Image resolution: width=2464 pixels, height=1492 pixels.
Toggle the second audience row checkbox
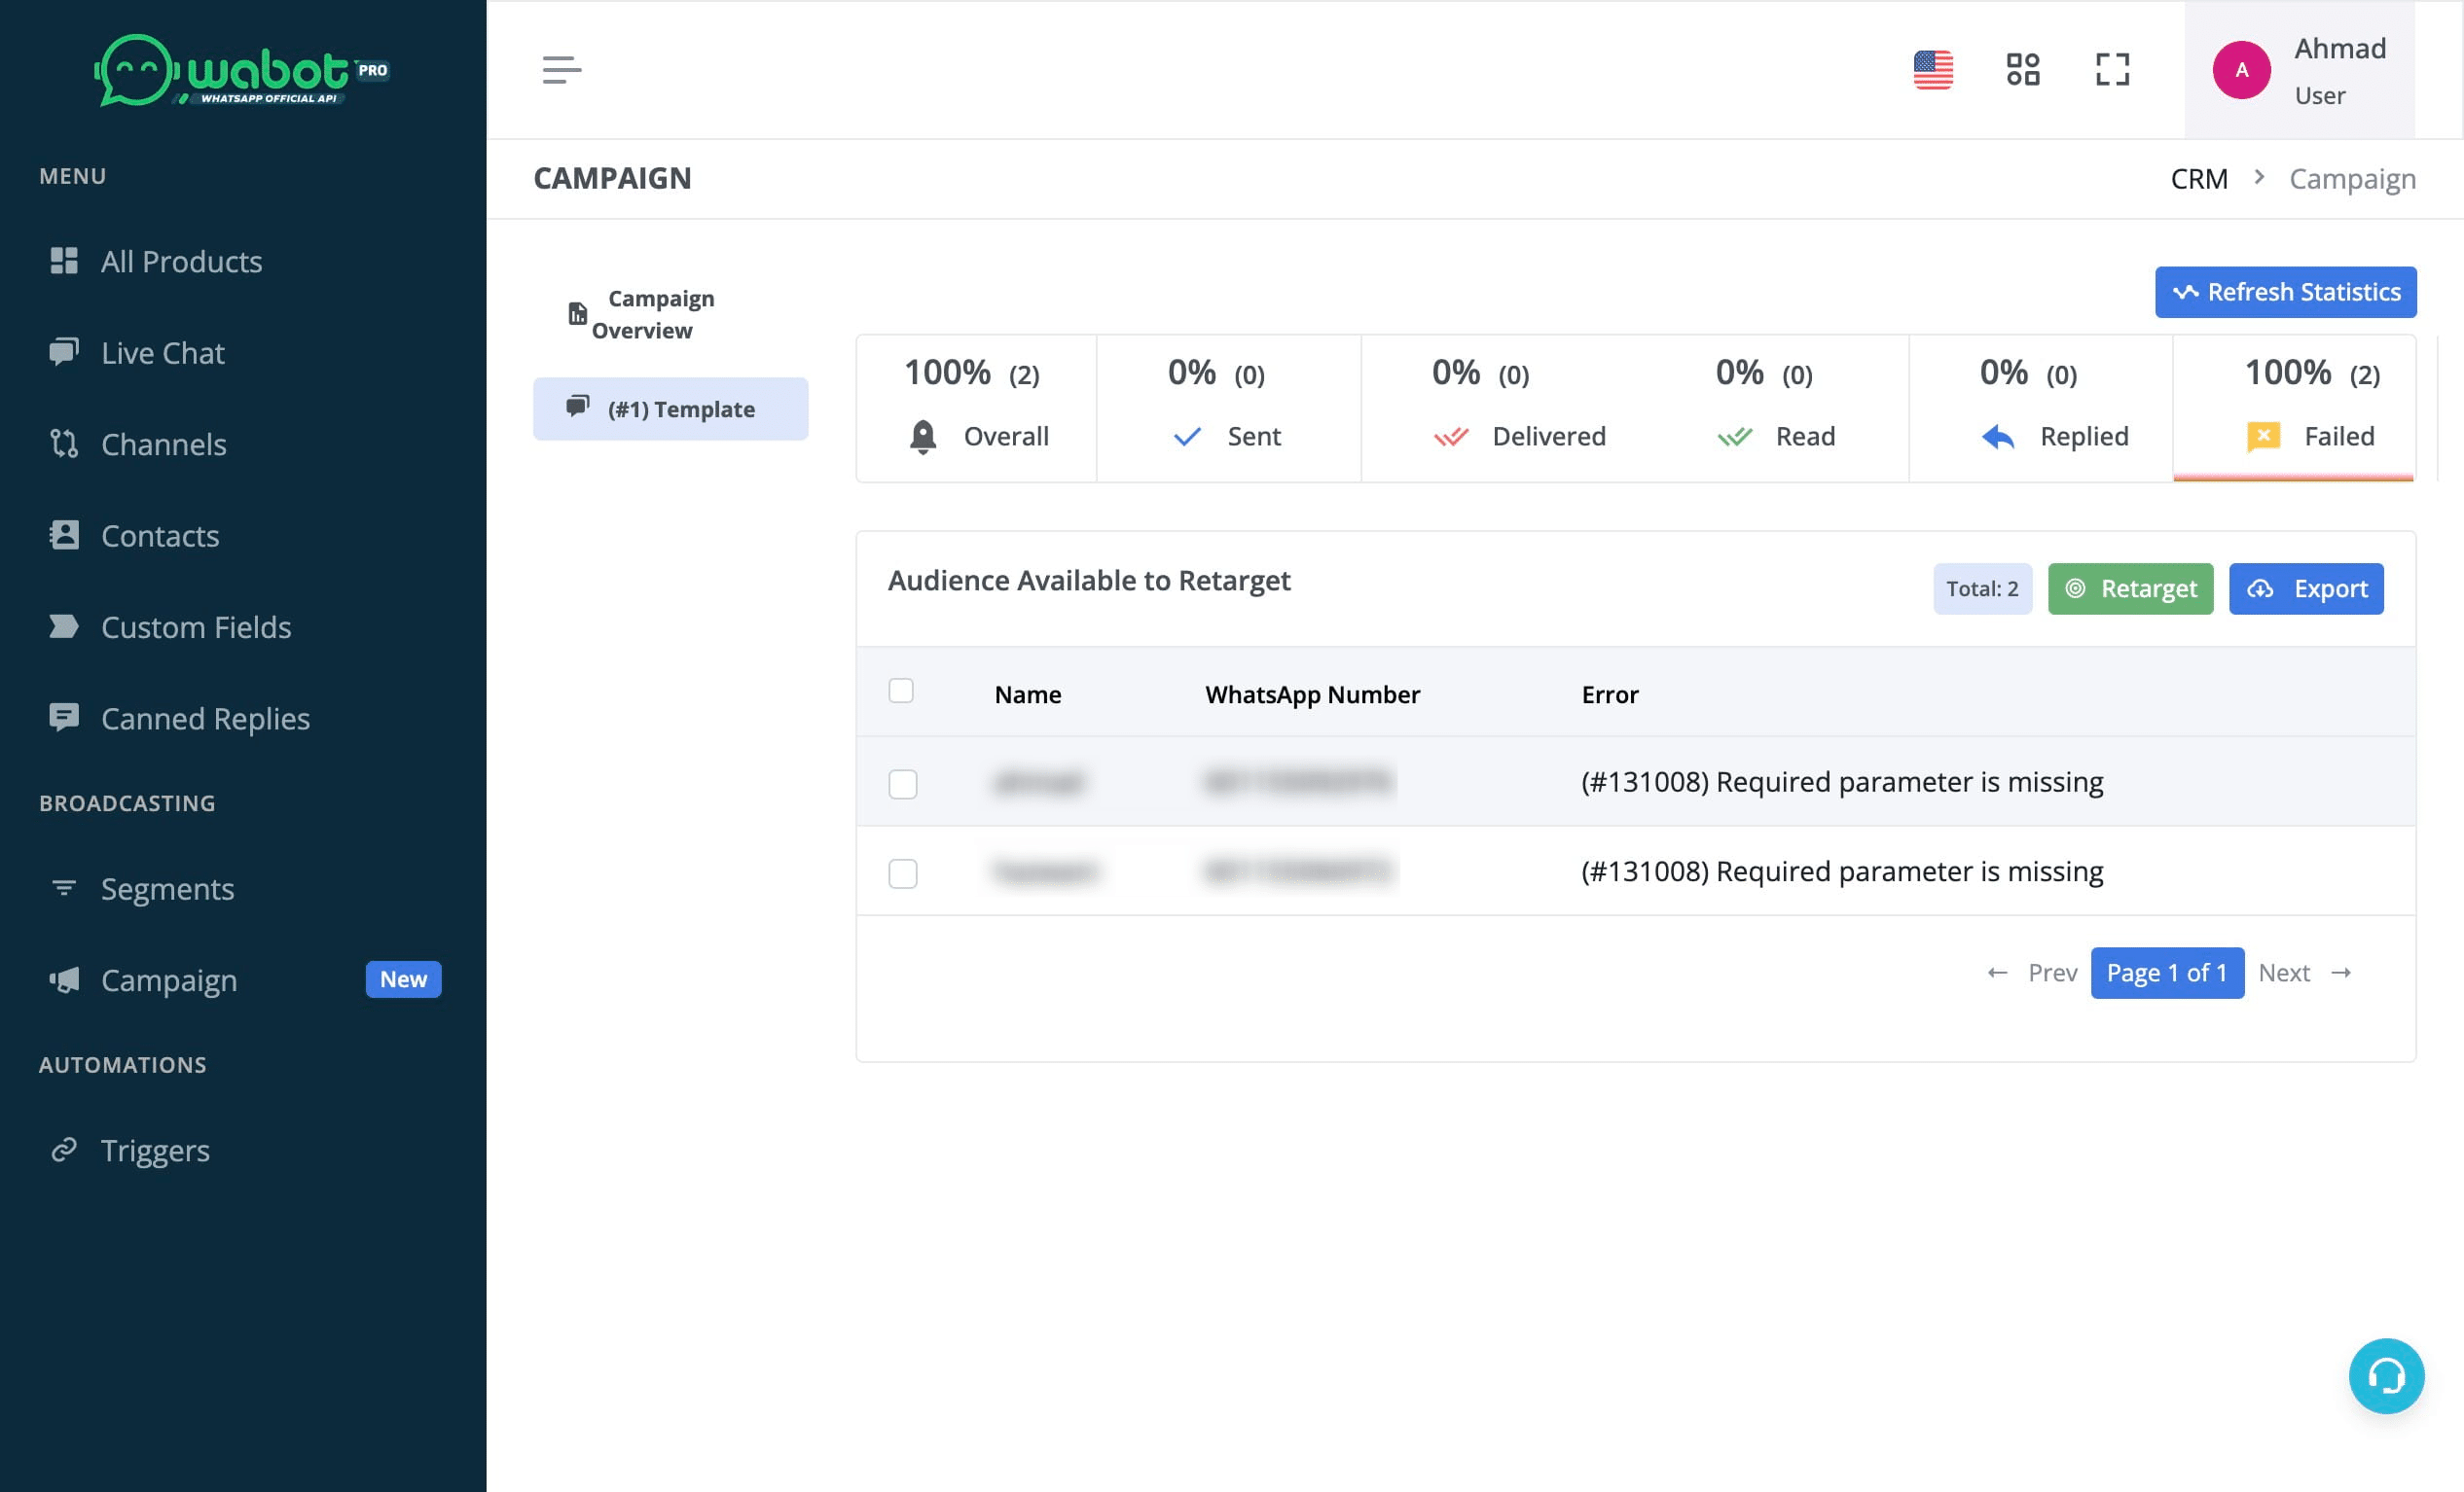pos(903,870)
